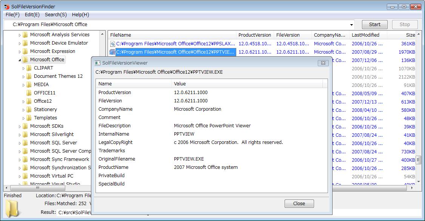Expand the Microsoft SQL Server tree node

[20, 143]
